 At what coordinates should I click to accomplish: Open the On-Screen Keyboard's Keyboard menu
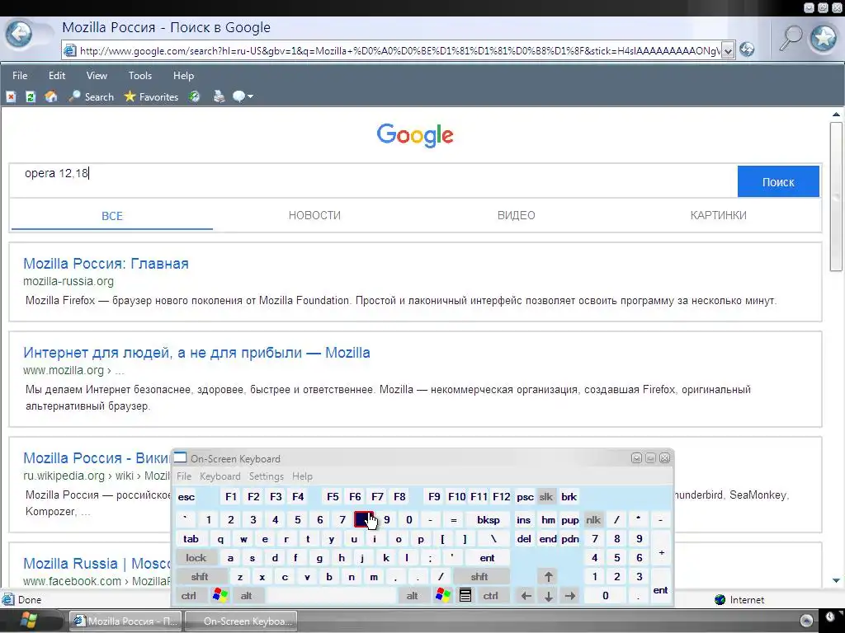(220, 476)
